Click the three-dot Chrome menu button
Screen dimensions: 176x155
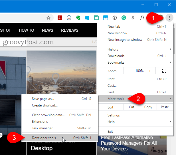[169, 18]
